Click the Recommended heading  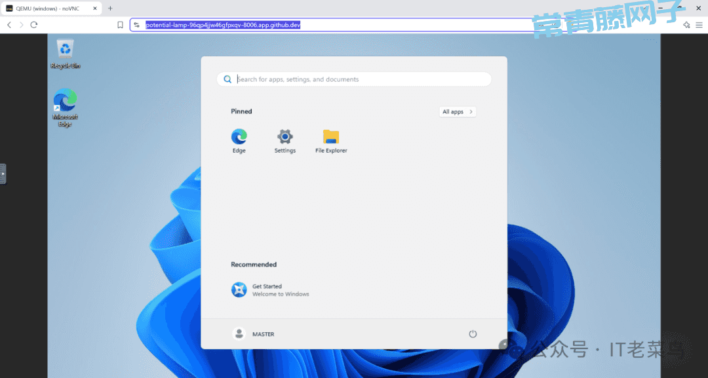(x=254, y=264)
